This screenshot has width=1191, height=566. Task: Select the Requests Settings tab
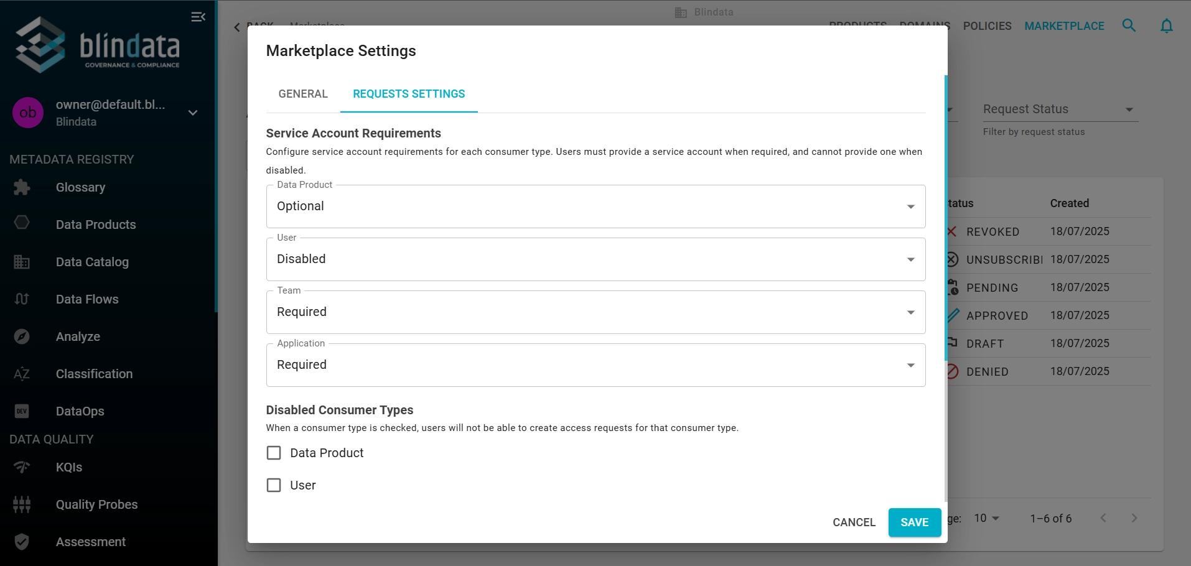point(409,94)
